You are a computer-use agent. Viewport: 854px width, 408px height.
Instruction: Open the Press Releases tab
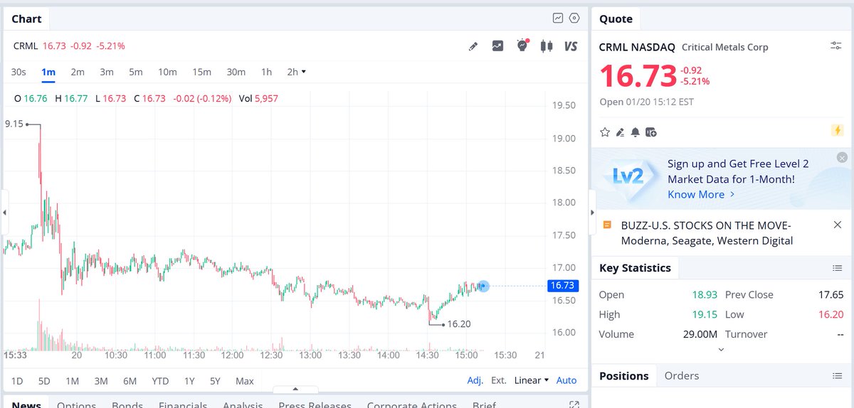(315, 404)
